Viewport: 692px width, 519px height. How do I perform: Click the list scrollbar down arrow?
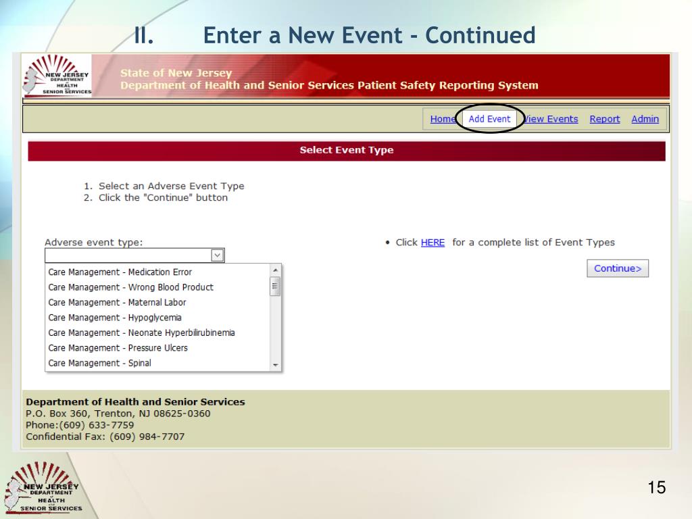pos(276,365)
